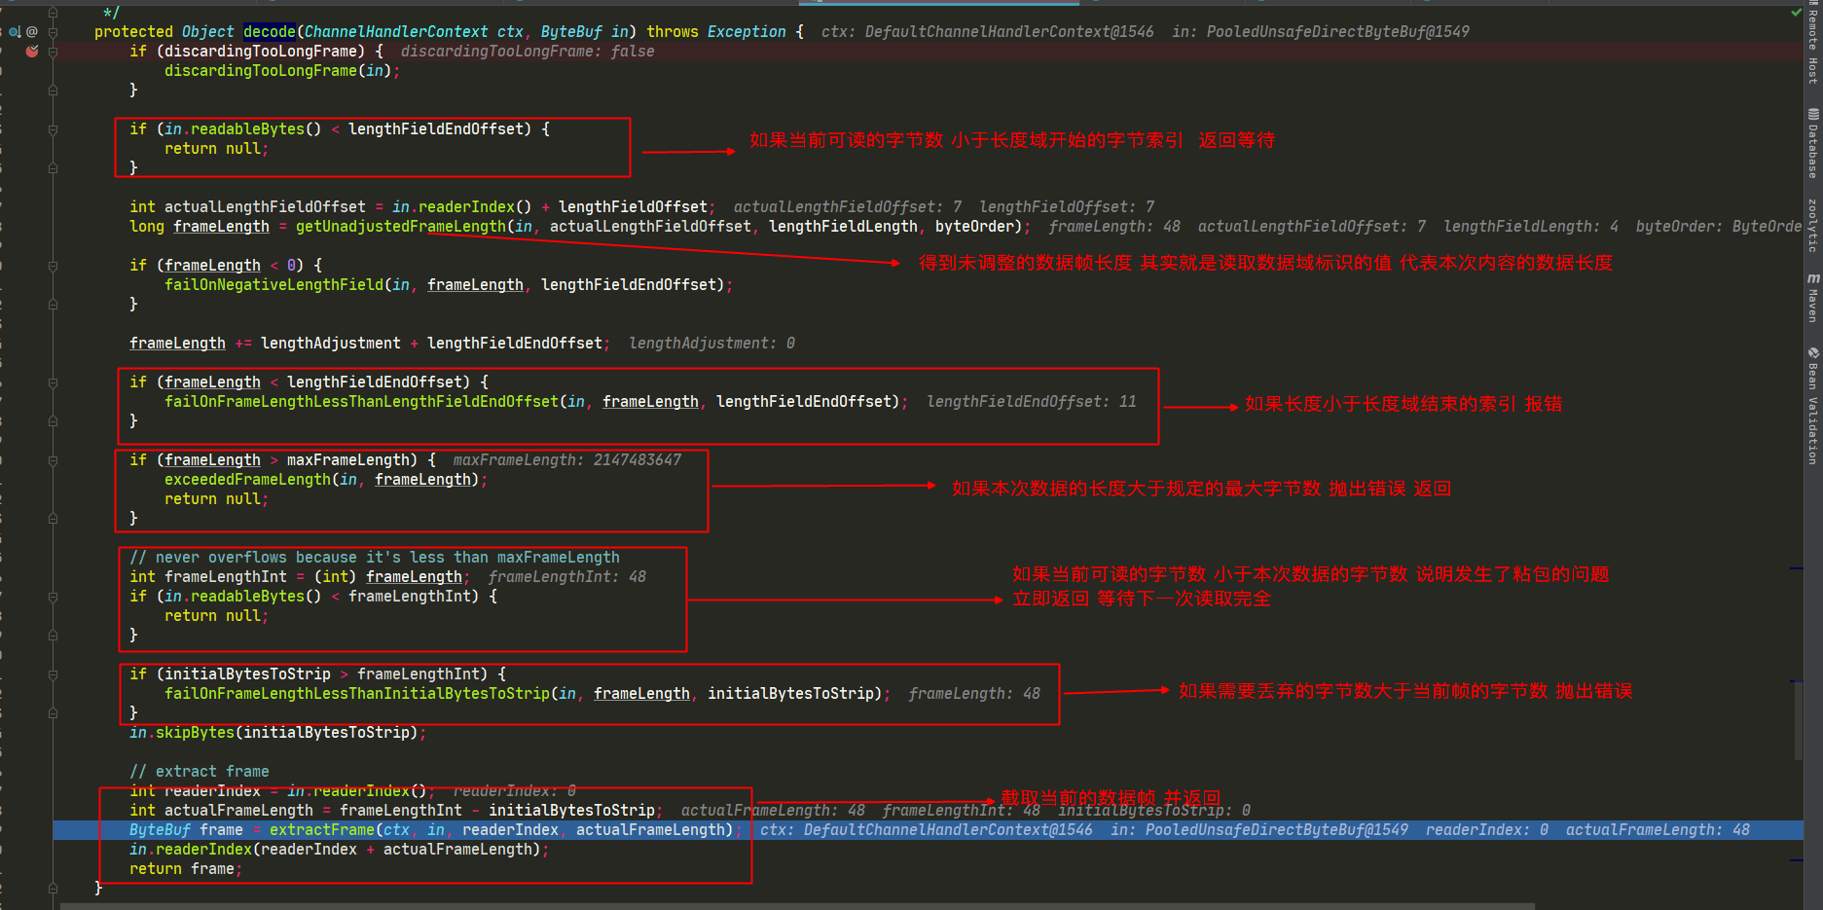The image size is (1823, 910).
Task: Click 'throws Exception' in method signature
Action: (716, 32)
